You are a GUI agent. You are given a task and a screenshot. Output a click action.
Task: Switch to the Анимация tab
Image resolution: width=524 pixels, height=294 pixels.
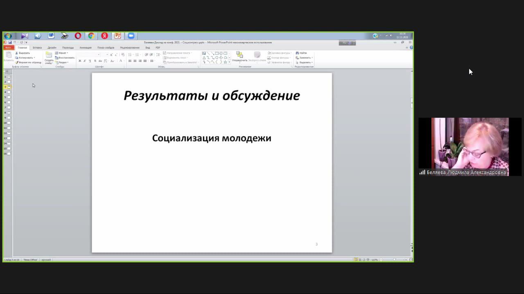click(86, 48)
